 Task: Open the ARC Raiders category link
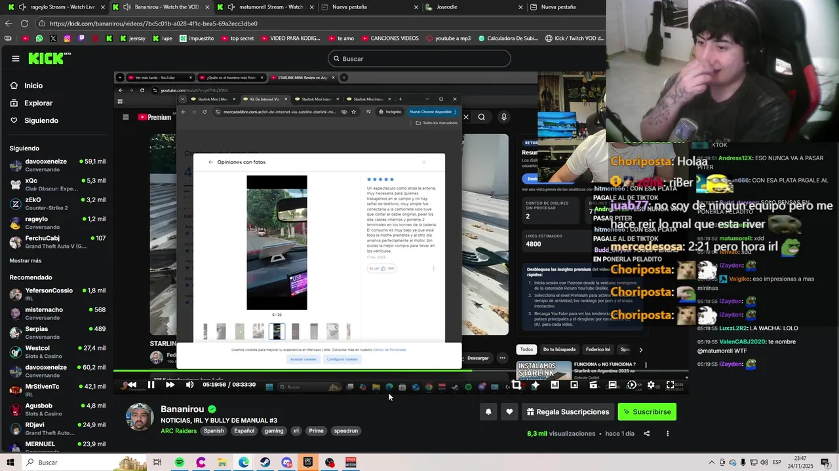[178, 431]
